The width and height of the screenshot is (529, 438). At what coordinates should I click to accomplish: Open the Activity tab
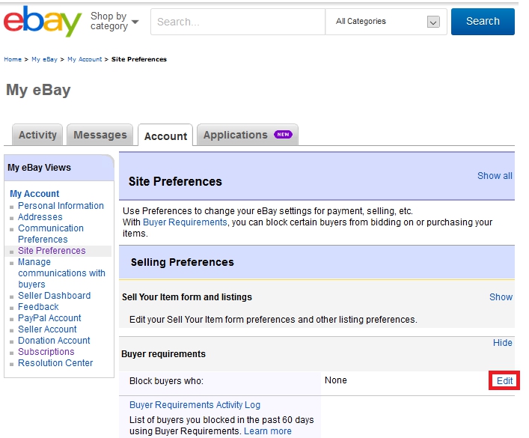pyautogui.click(x=37, y=135)
